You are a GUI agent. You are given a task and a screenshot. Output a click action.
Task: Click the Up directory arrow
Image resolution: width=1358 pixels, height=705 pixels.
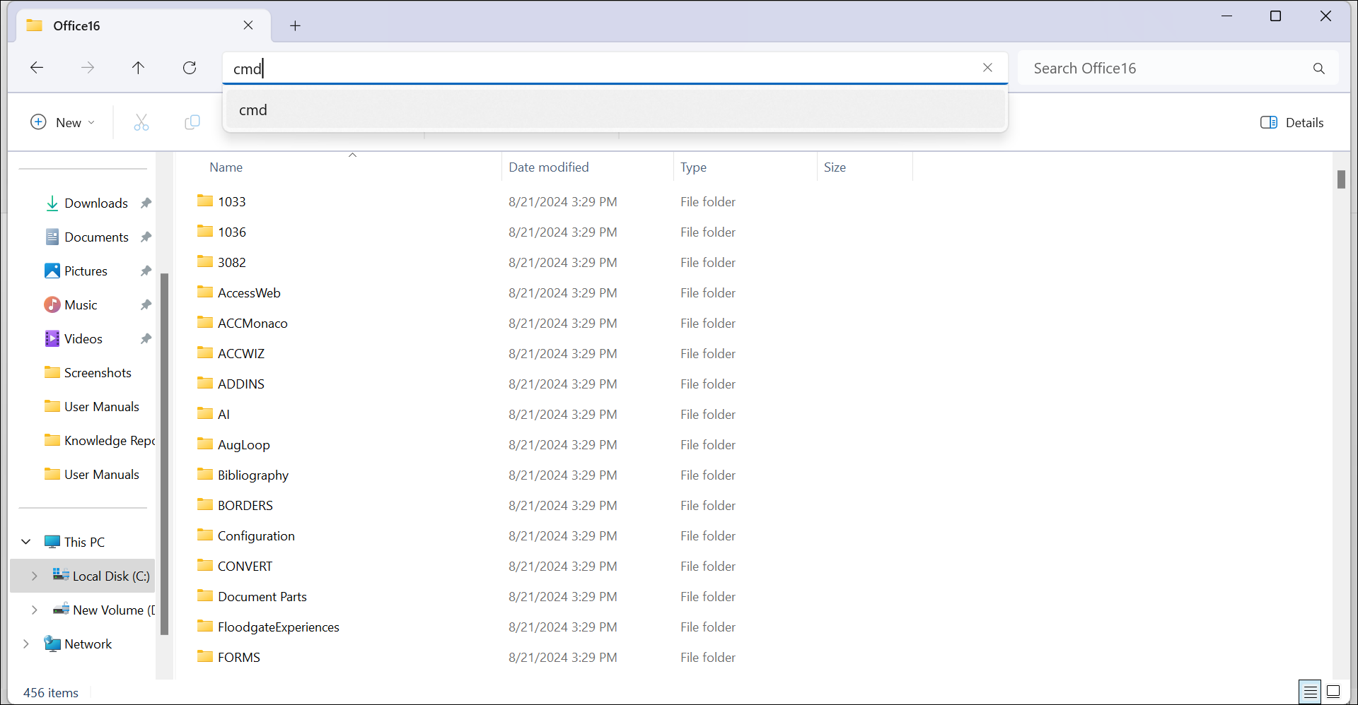click(138, 68)
